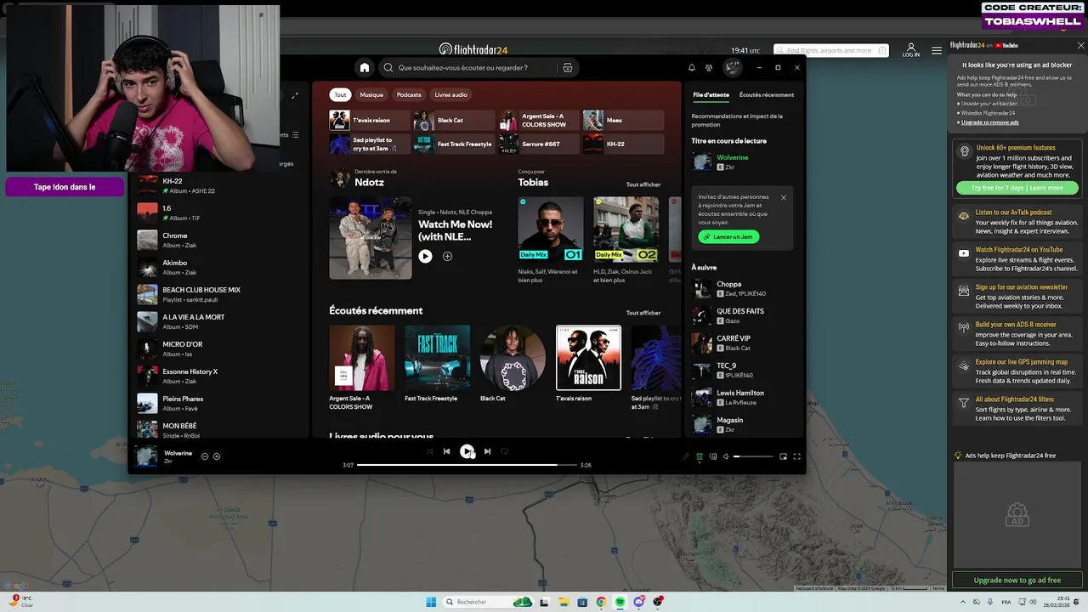Play QUE DES FAITS from the queue
The image size is (1088, 612).
[744, 315]
